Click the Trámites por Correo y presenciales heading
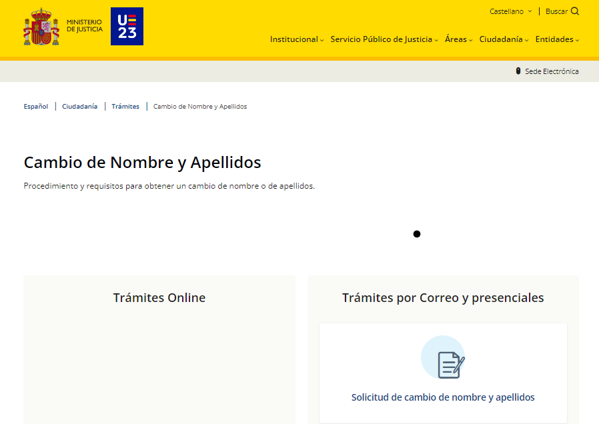The image size is (599, 424). (x=443, y=298)
